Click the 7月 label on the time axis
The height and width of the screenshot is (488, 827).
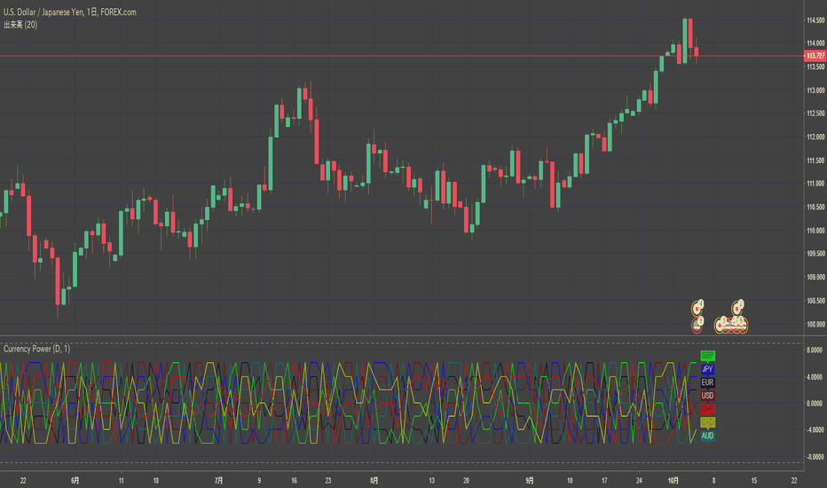[x=218, y=481]
